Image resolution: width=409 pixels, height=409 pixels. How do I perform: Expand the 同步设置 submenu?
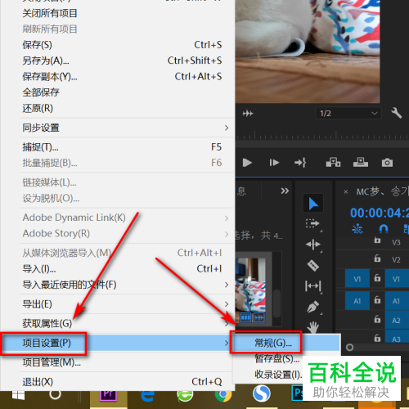coord(128,128)
